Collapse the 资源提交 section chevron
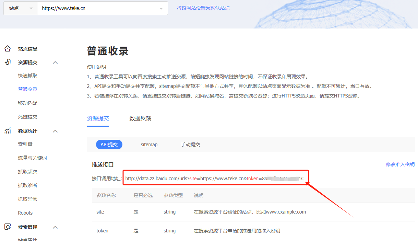 point(55,62)
